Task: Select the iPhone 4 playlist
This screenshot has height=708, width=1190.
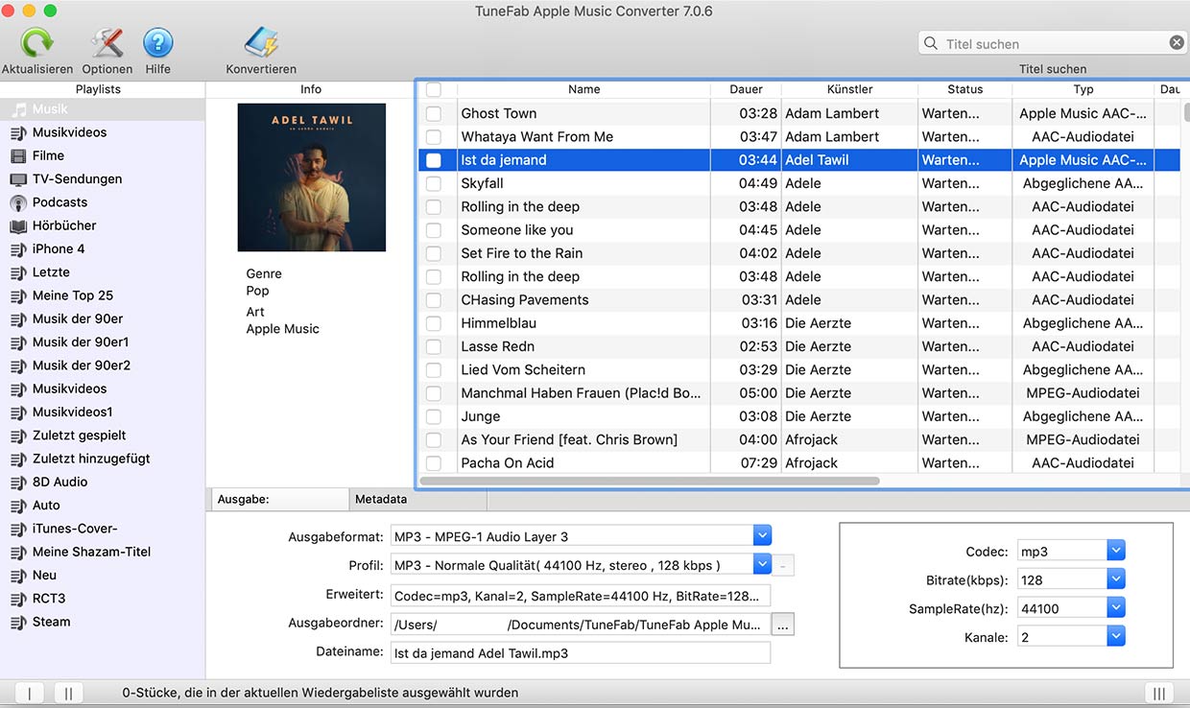Action: 103,248
